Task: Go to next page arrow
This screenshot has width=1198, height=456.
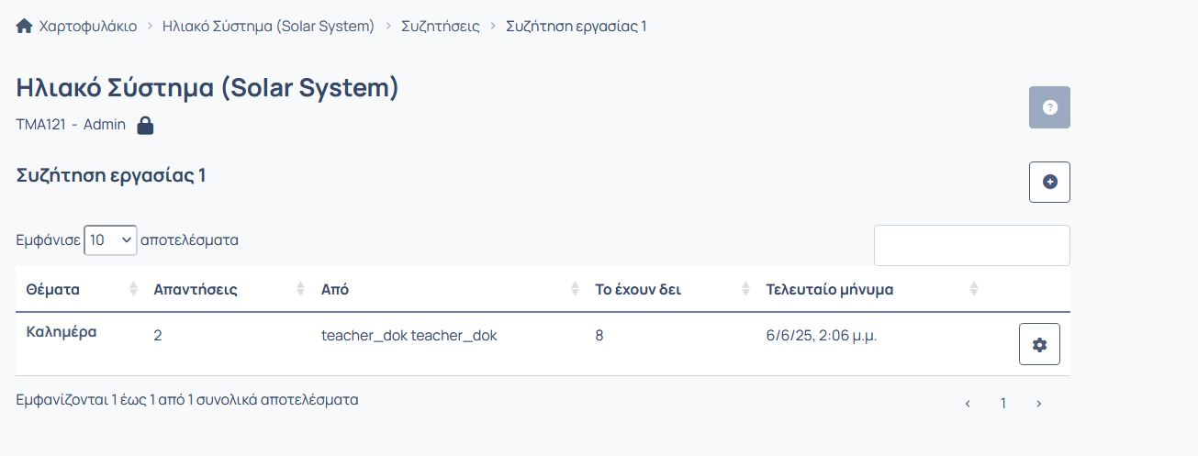Action: (1038, 404)
